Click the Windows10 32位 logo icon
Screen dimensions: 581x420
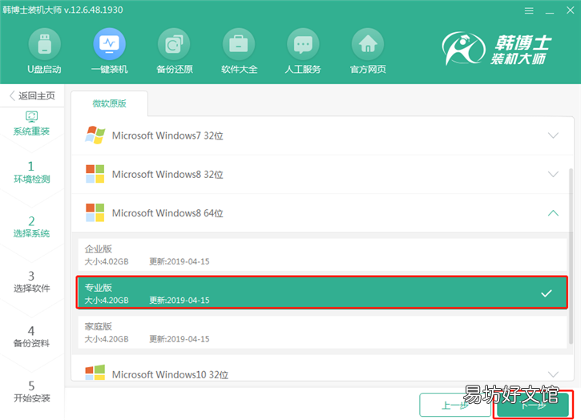click(95, 373)
